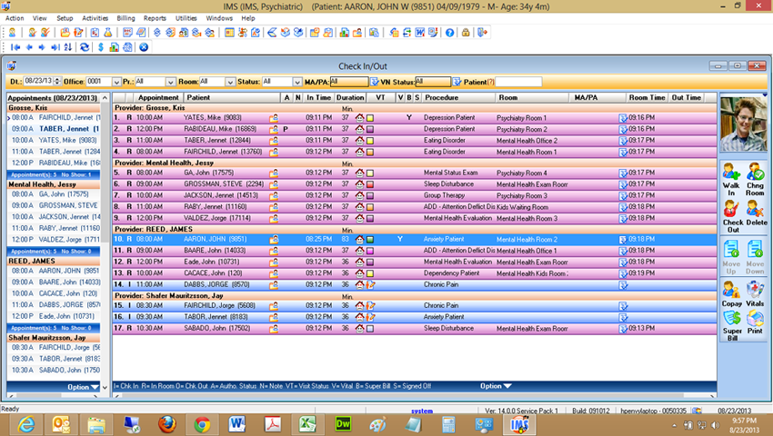Click the Word document W toolbar icon

(419, 33)
